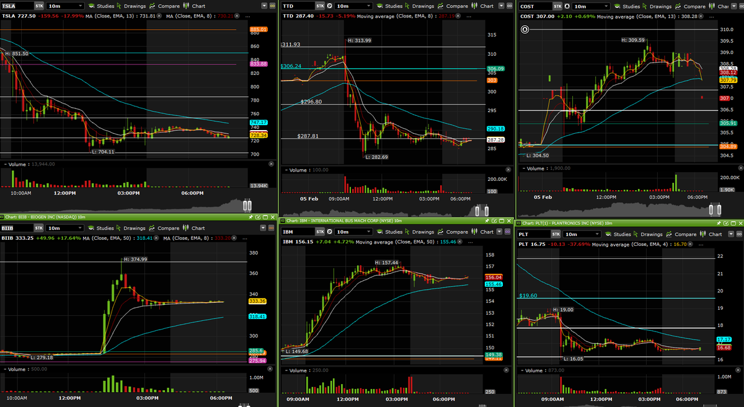Open Studies on the TTD chart
Image resolution: width=744 pixels, height=407 pixels.
pos(390,6)
